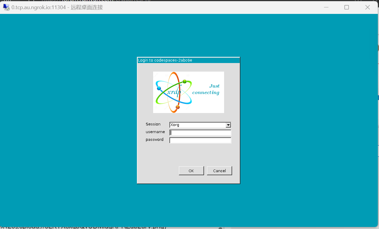This screenshot has height=229, width=379.
Task: Click the xrdp logo banner image
Action: 189,92
